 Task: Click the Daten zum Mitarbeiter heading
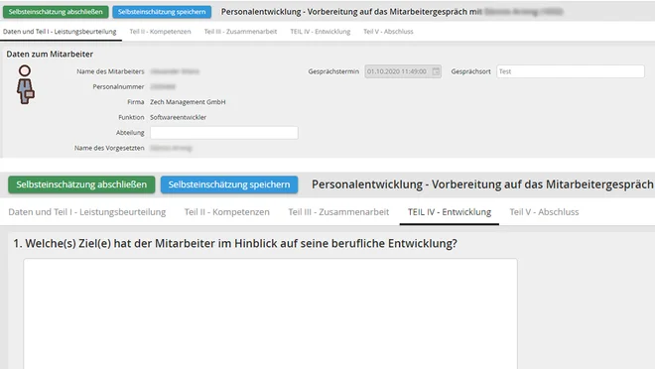(x=50, y=54)
